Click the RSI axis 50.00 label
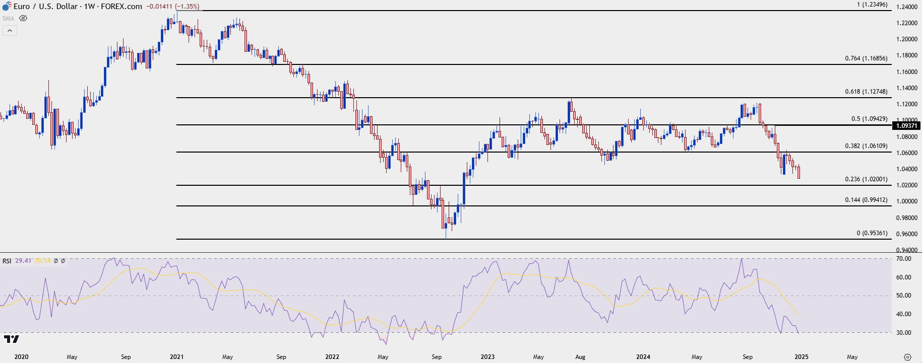 [904, 296]
